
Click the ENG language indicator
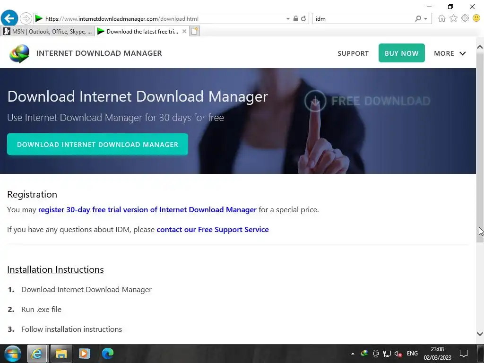click(412, 354)
